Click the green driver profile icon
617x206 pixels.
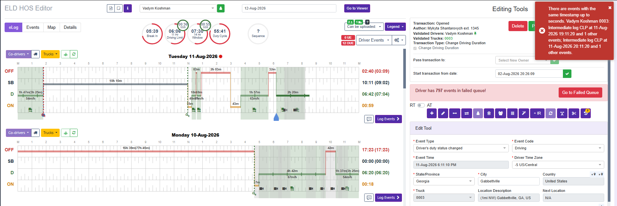(x=221, y=8)
